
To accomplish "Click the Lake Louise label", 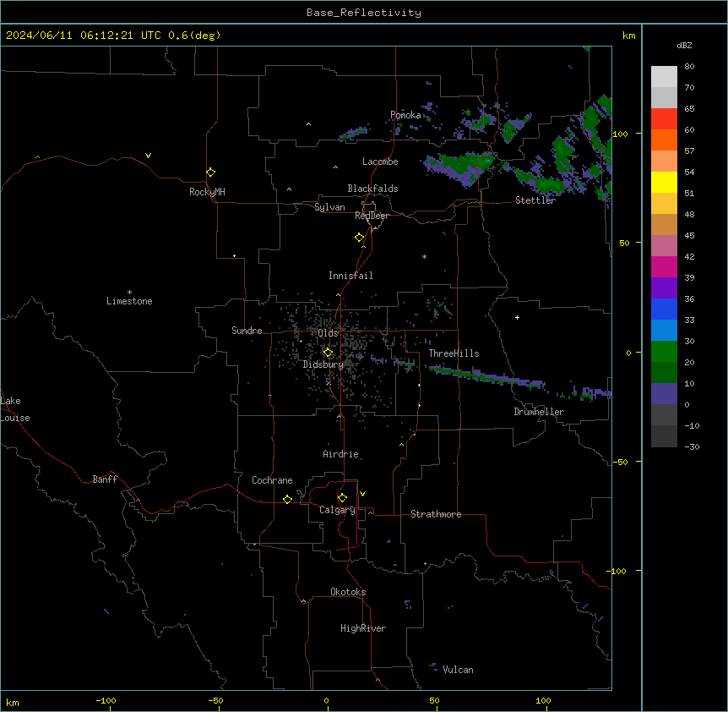I will tap(15, 409).
